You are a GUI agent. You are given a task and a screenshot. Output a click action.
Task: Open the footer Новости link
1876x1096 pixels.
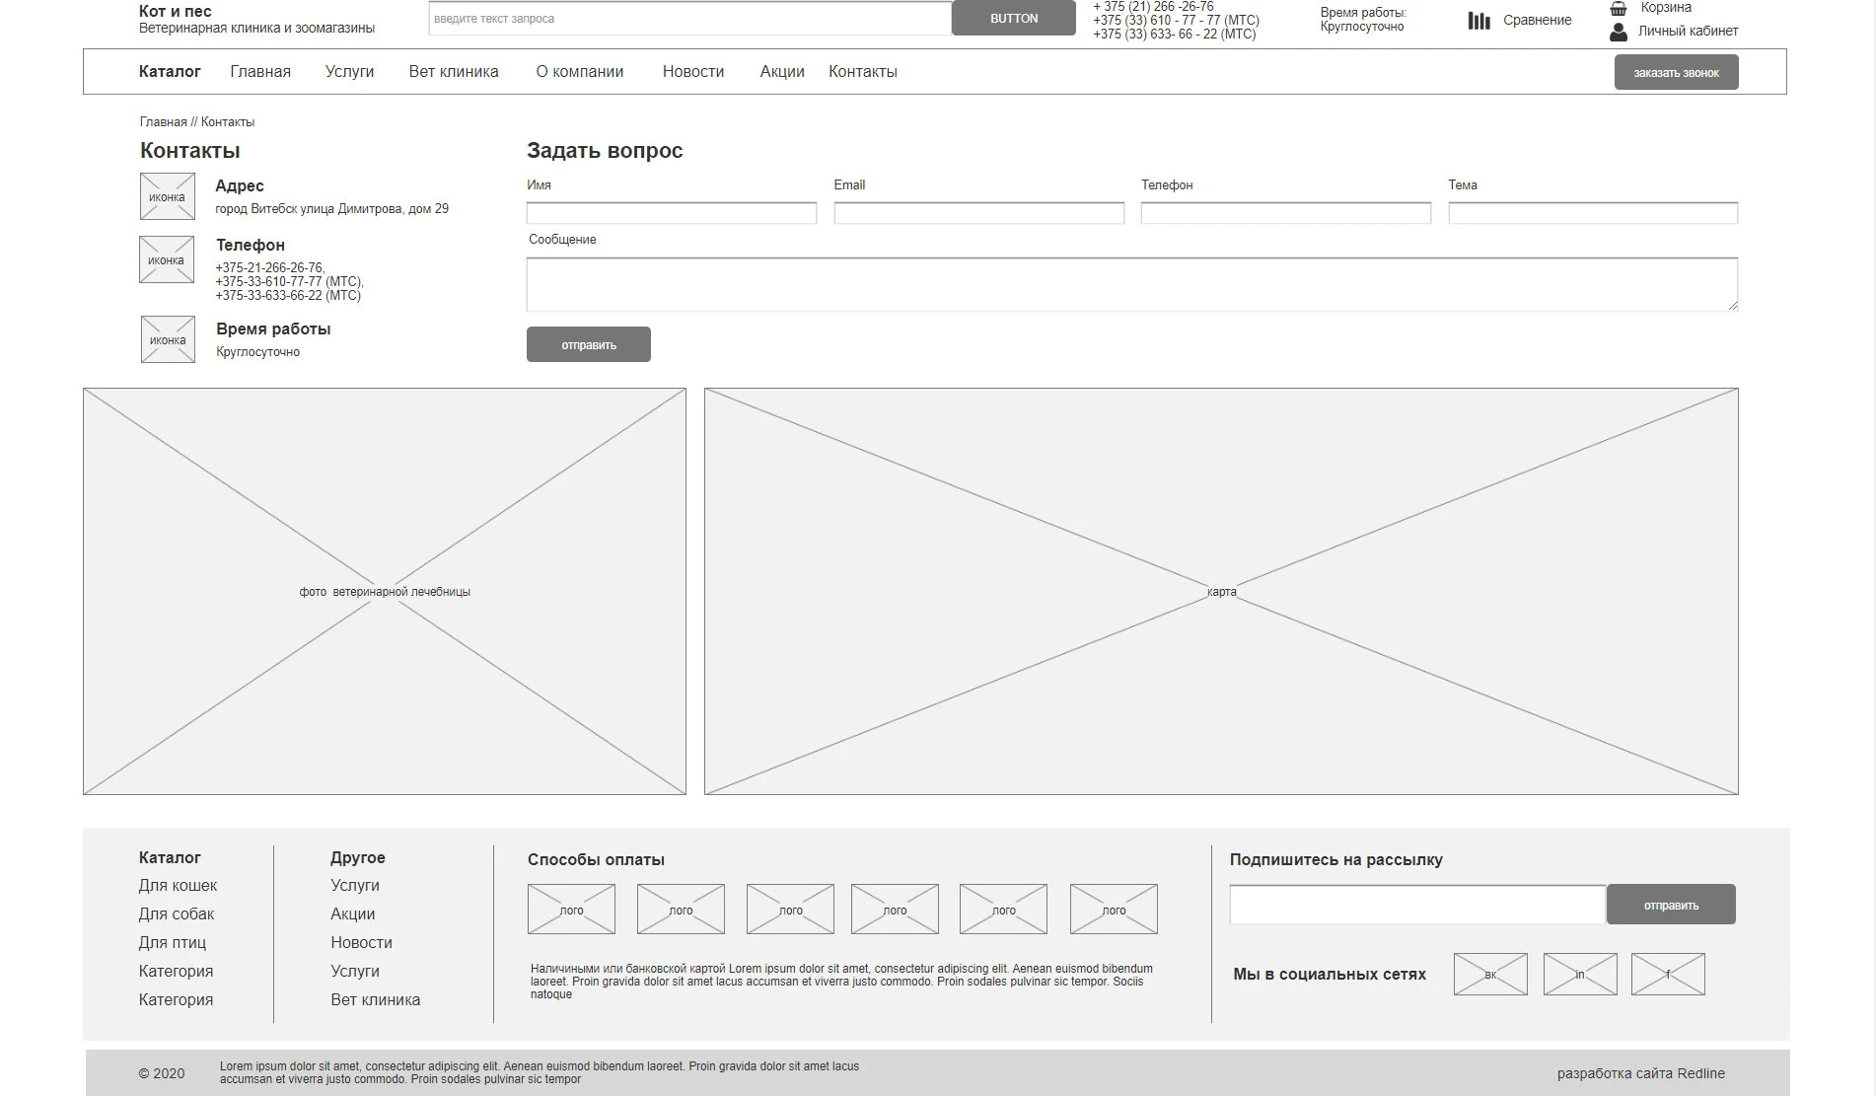(362, 943)
